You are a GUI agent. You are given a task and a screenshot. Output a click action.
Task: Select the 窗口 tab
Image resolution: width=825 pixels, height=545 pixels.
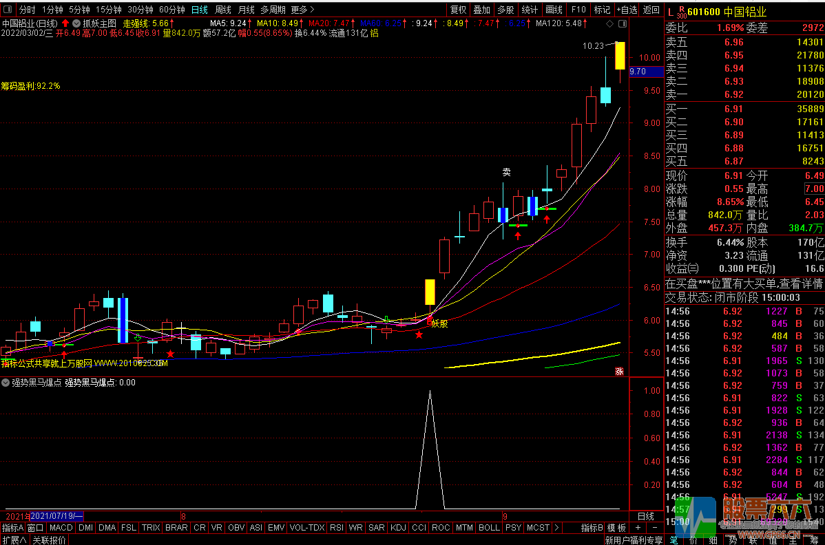tap(36, 528)
